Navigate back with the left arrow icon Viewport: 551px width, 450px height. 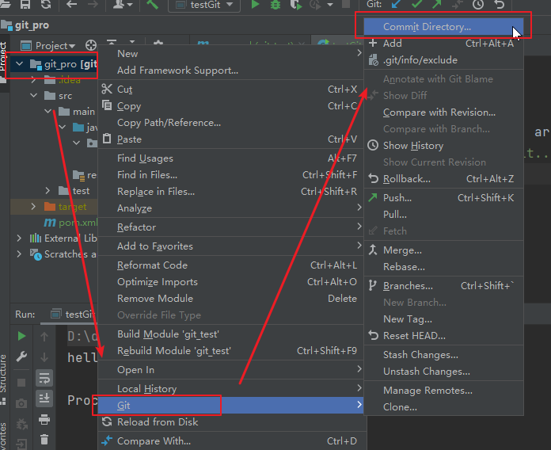72,5
